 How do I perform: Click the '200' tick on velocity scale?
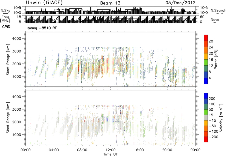click(212, 99)
